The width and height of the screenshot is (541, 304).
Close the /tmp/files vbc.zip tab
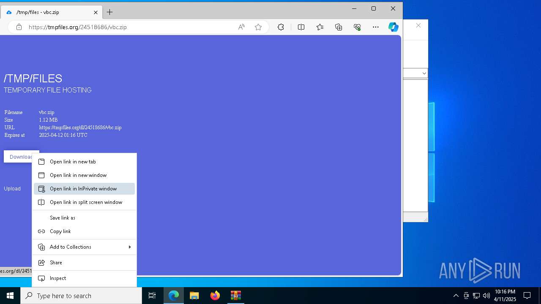tap(96, 12)
